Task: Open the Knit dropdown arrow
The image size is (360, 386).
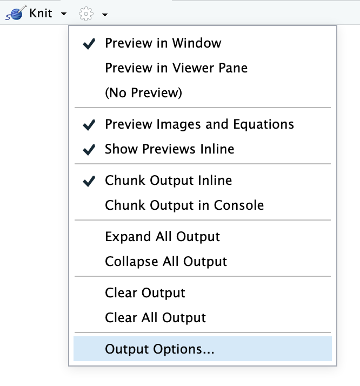Action: click(x=64, y=14)
